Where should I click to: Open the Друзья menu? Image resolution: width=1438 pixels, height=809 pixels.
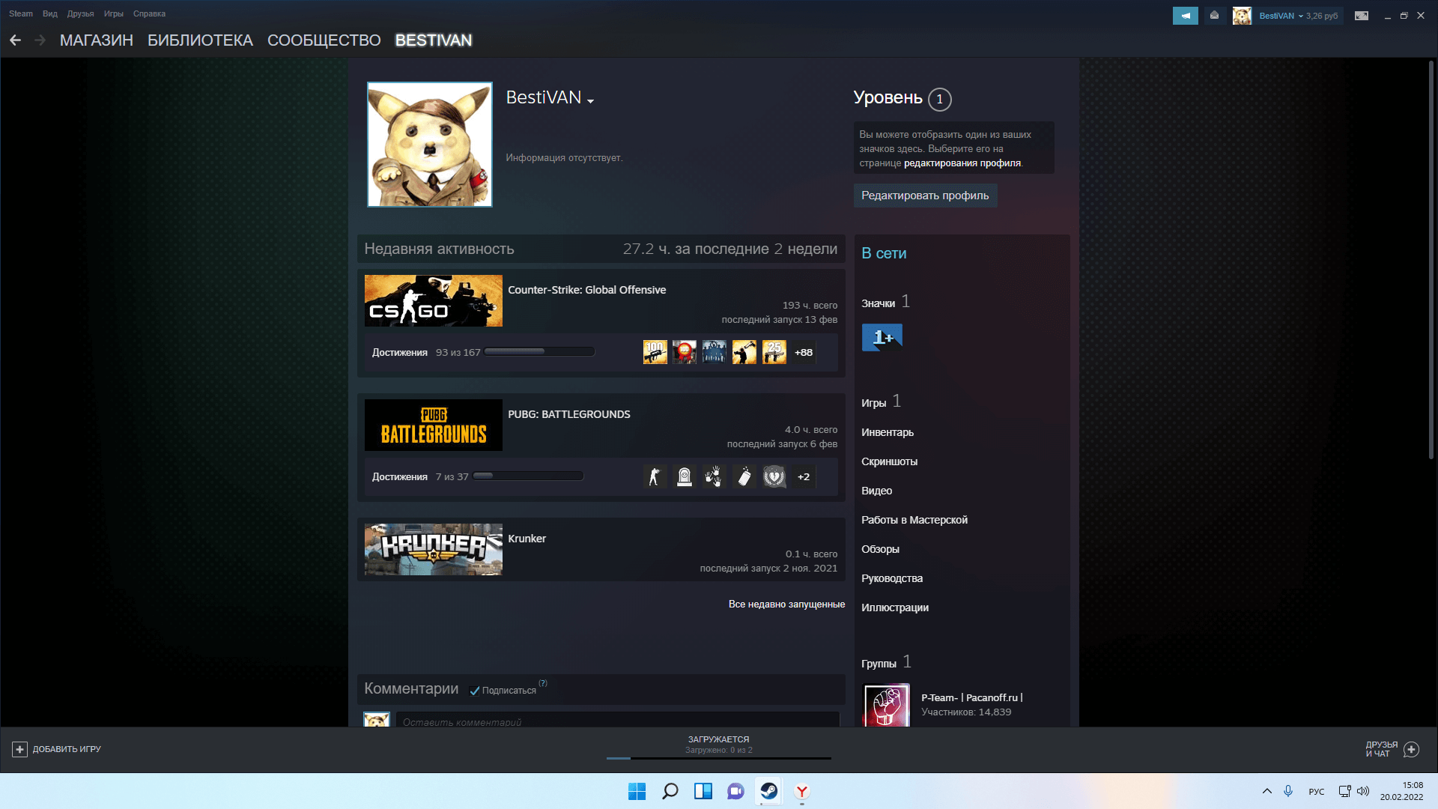80,13
